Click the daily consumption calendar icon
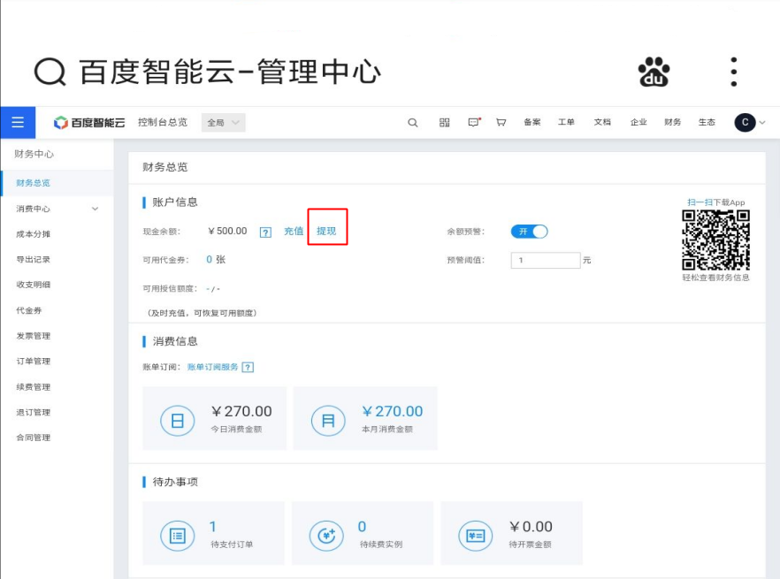 (178, 421)
